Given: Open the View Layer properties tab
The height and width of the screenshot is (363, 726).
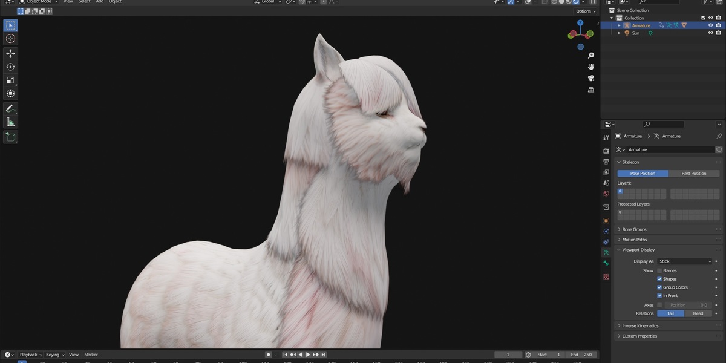Looking at the screenshot, I should [606, 172].
